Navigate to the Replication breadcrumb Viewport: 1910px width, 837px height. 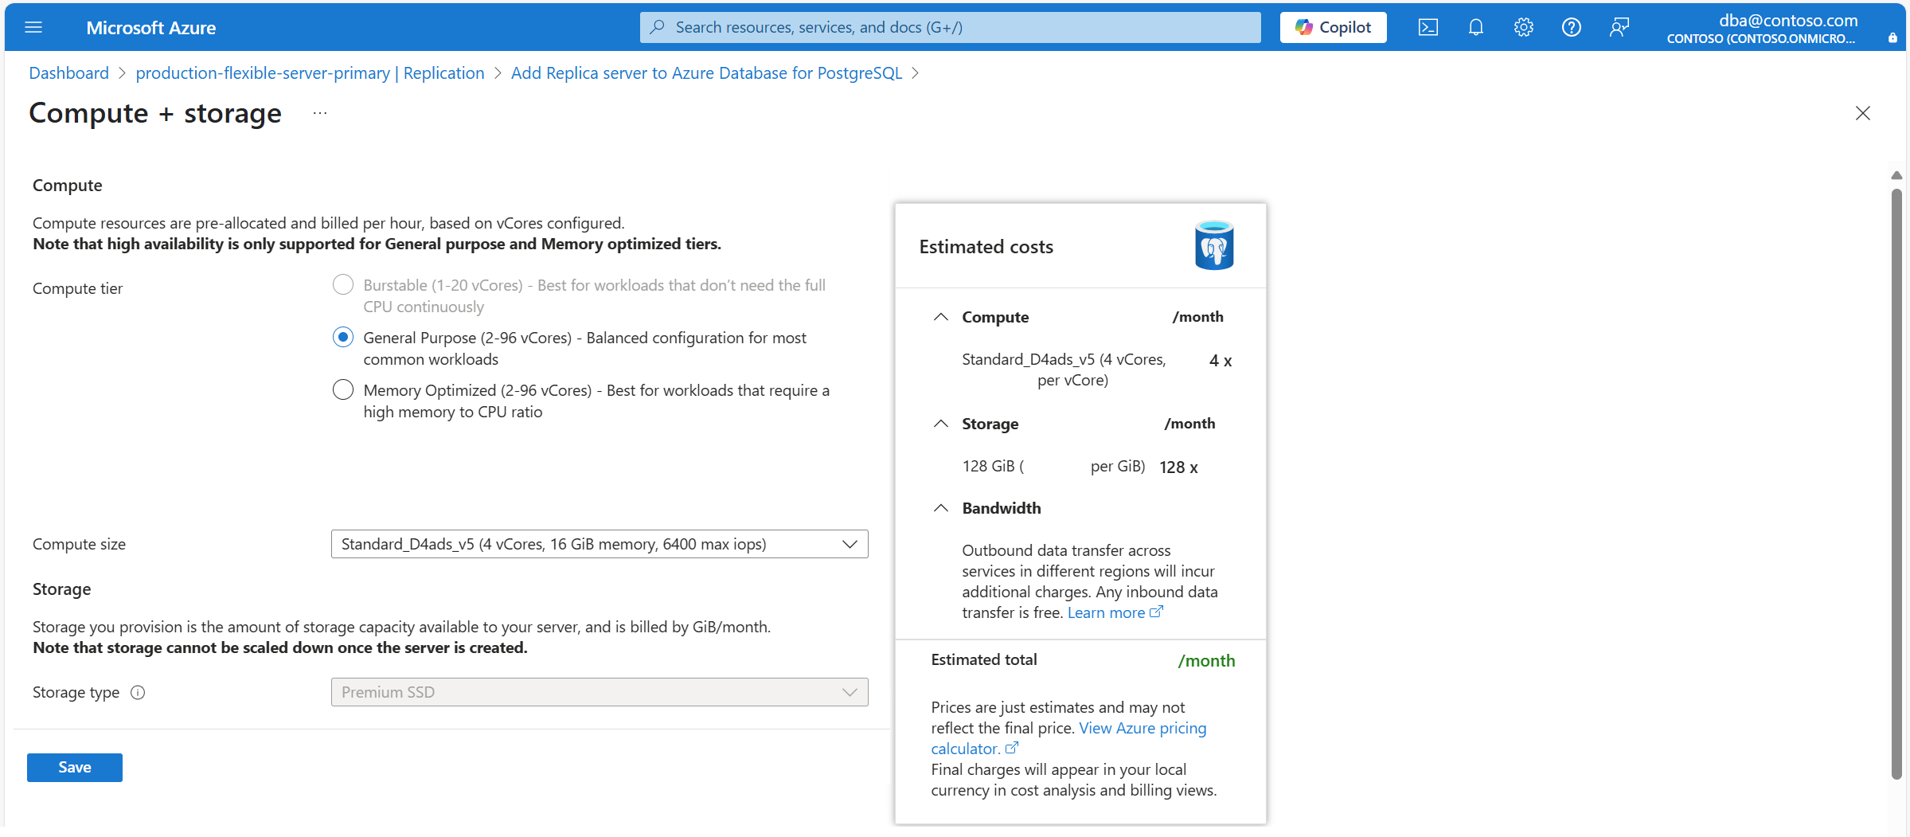click(310, 73)
